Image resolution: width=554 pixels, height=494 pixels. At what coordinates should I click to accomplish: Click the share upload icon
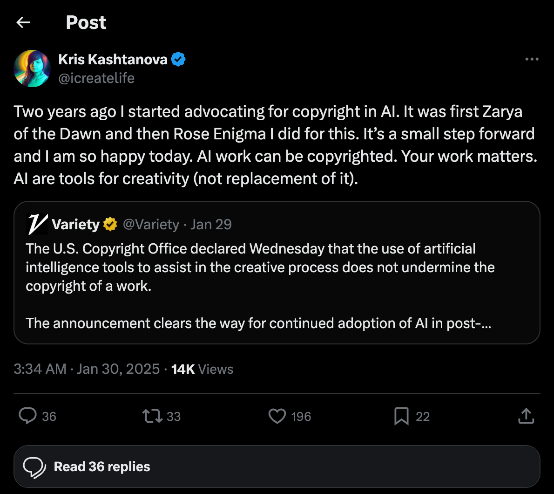[526, 416]
